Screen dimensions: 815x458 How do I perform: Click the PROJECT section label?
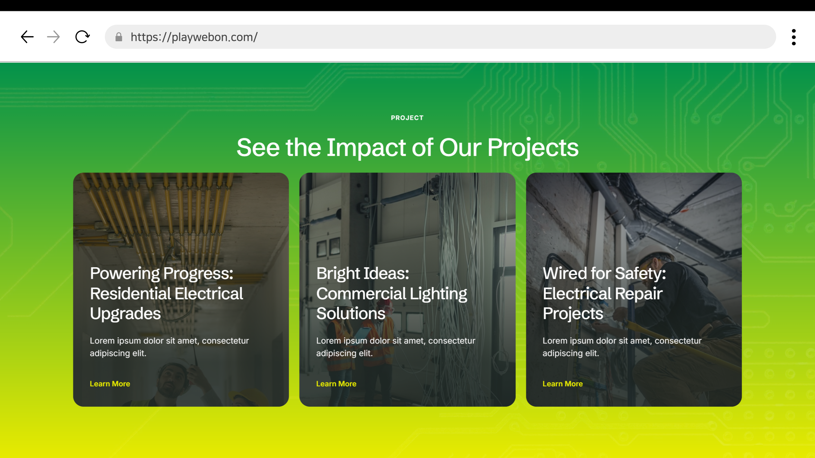pos(407,117)
